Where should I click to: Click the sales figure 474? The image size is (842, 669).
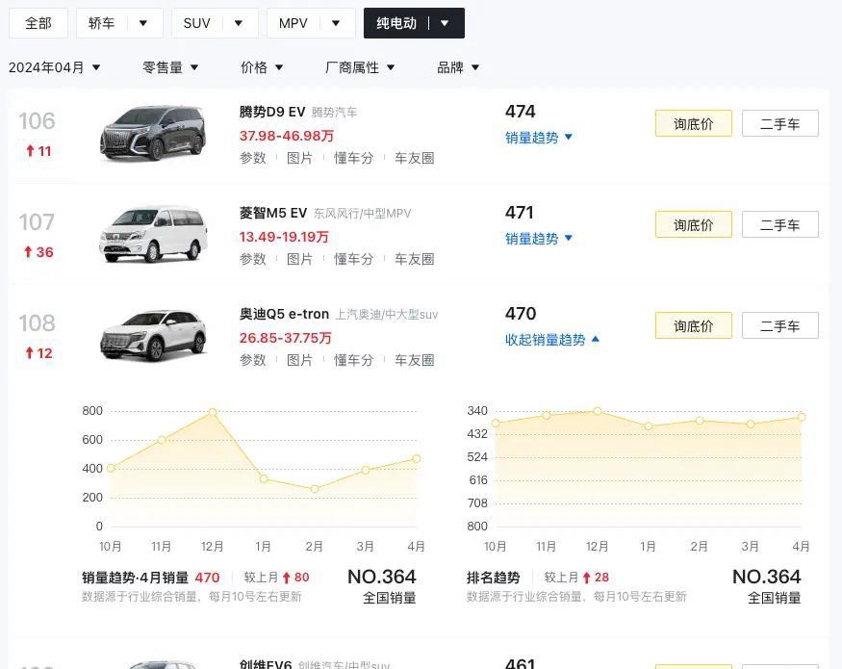(x=520, y=112)
